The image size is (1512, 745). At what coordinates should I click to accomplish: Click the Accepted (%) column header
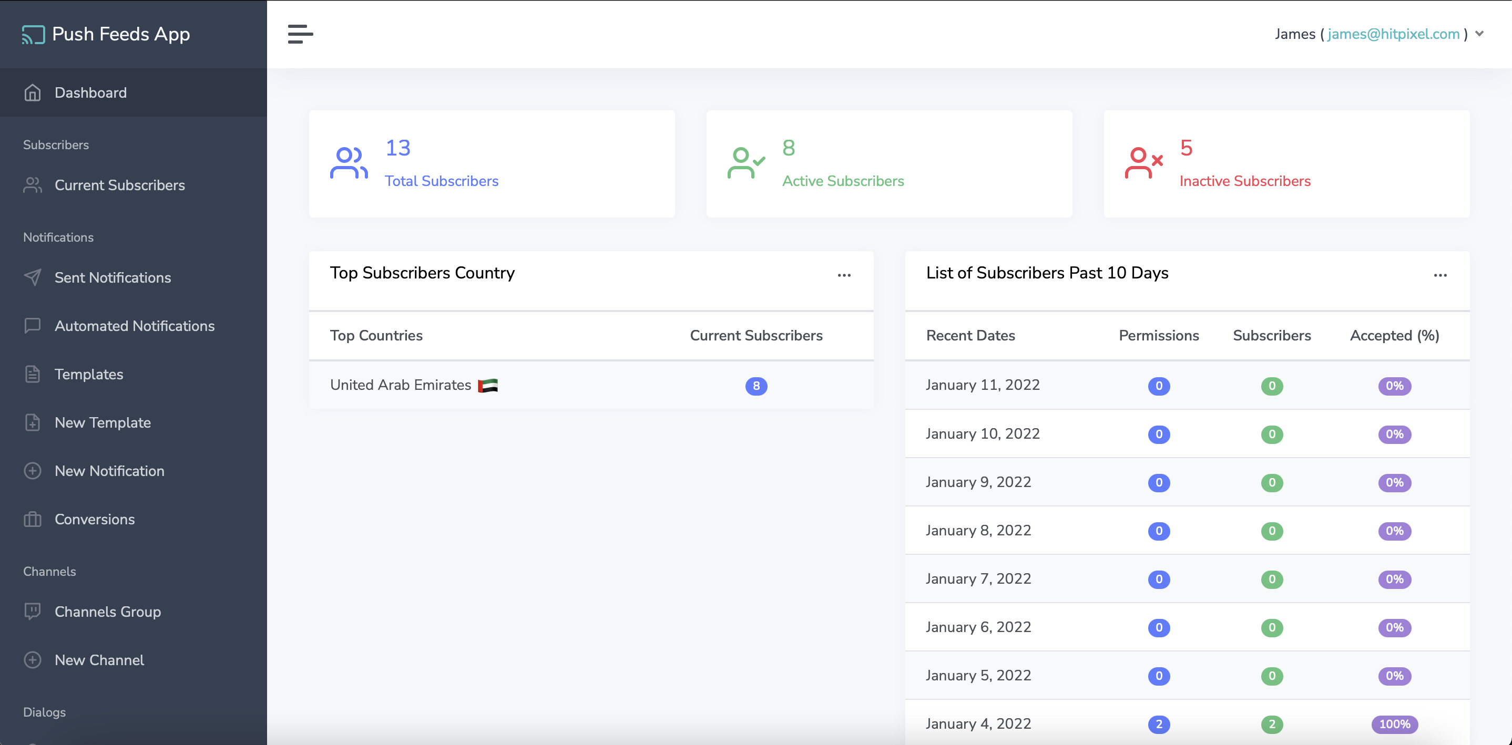coord(1395,336)
